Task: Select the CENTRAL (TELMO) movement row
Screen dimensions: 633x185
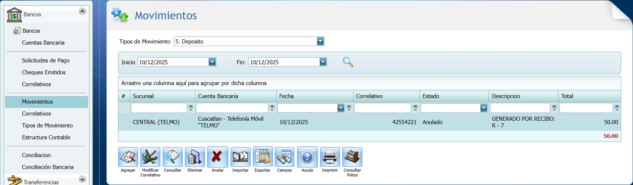Action: 156,122
